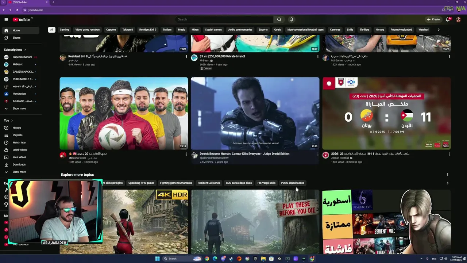Select the Resident Evil 9 chip
467x263 pixels.
click(148, 30)
